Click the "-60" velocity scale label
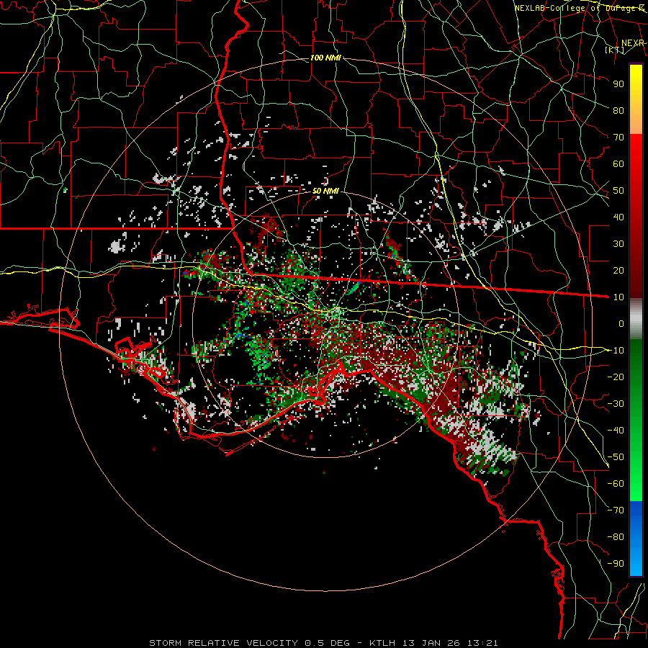 pos(616,484)
